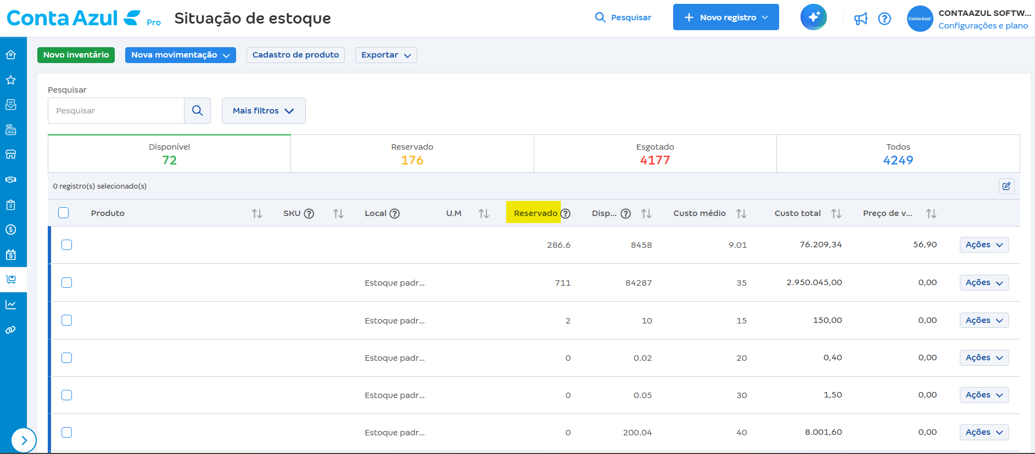Open the Nova movimentação dropdown
Viewport: 1035px width, 454px height.
pos(180,55)
